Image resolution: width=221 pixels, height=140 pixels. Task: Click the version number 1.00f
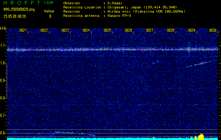(48, 3)
